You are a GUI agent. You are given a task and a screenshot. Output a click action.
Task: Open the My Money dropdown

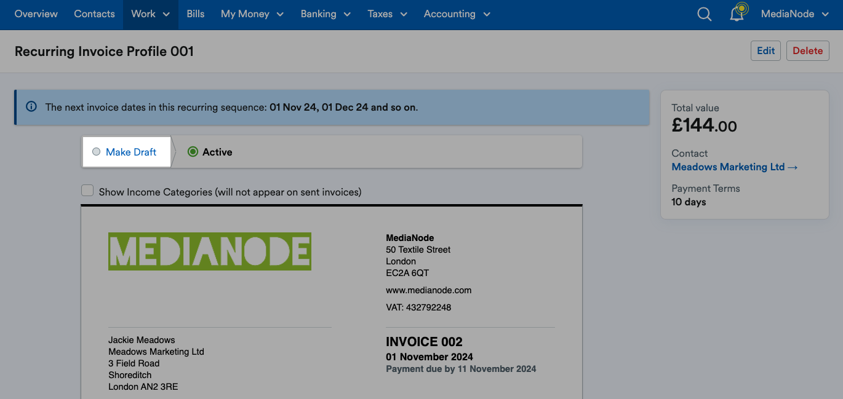pyautogui.click(x=252, y=14)
